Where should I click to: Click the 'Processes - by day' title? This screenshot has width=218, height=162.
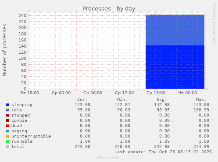(x=109, y=9)
